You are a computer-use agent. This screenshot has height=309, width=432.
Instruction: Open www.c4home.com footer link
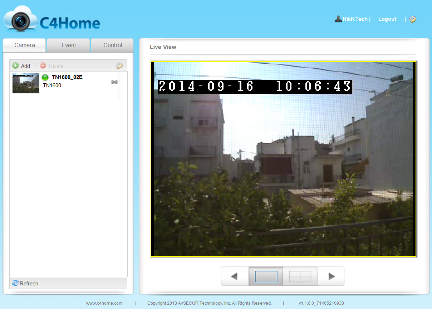(x=104, y=303)
